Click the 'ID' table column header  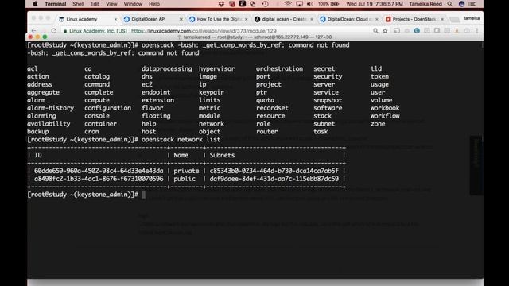pos(38,156)
